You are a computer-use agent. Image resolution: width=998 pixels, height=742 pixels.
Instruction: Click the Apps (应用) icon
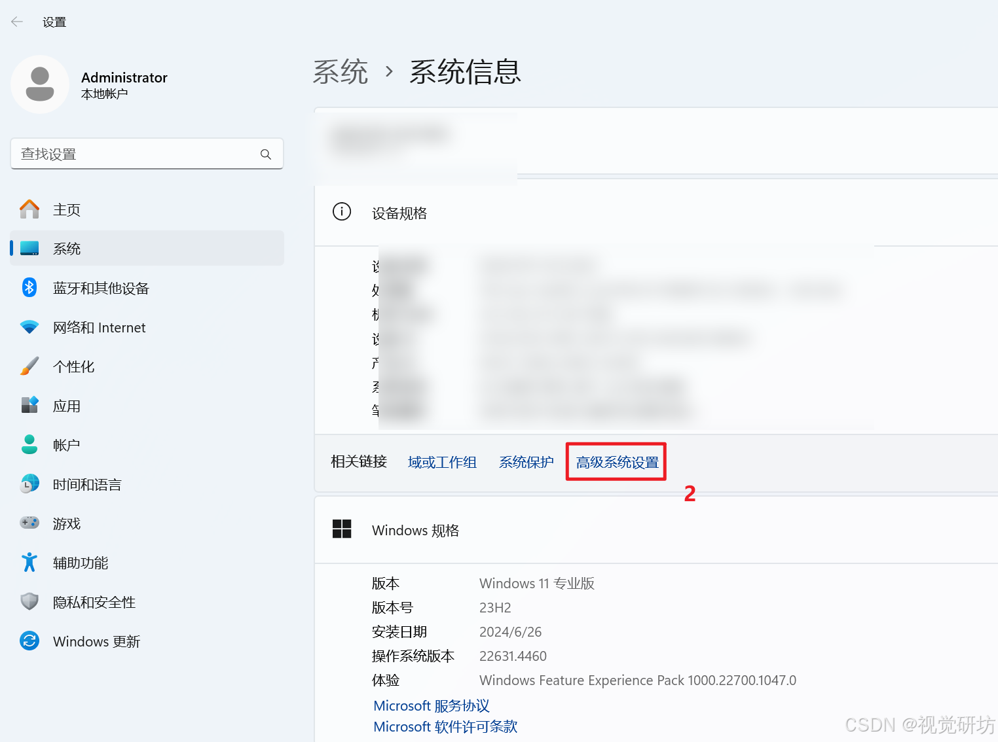(x=29, y=406)
